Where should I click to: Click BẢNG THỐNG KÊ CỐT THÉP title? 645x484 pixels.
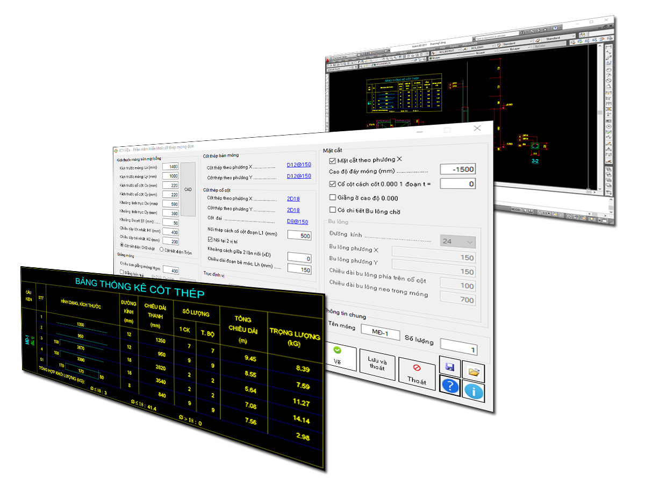(x=139, y=287)
